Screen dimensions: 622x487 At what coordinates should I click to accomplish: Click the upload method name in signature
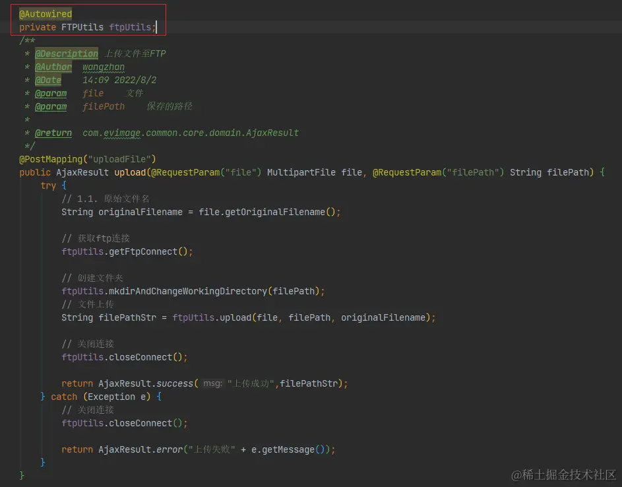click(130, 172)
